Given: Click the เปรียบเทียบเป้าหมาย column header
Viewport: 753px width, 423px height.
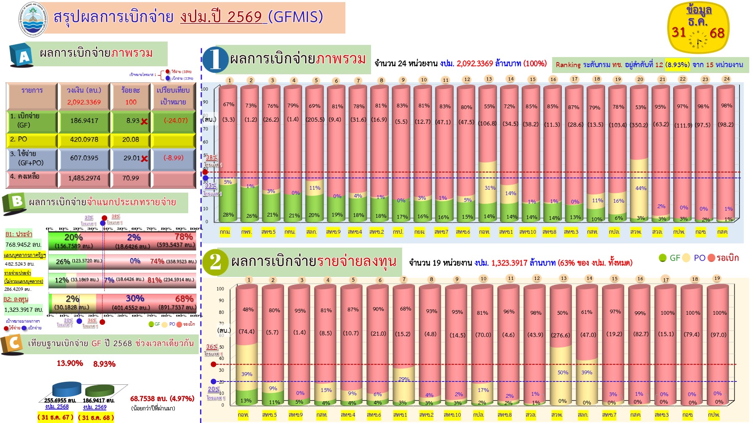Looking at the screenshot, I should coord(173,96).
